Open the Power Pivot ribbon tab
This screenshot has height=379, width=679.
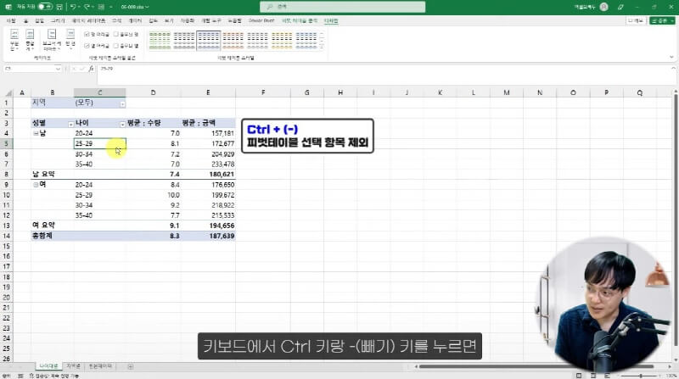(261, 20)
